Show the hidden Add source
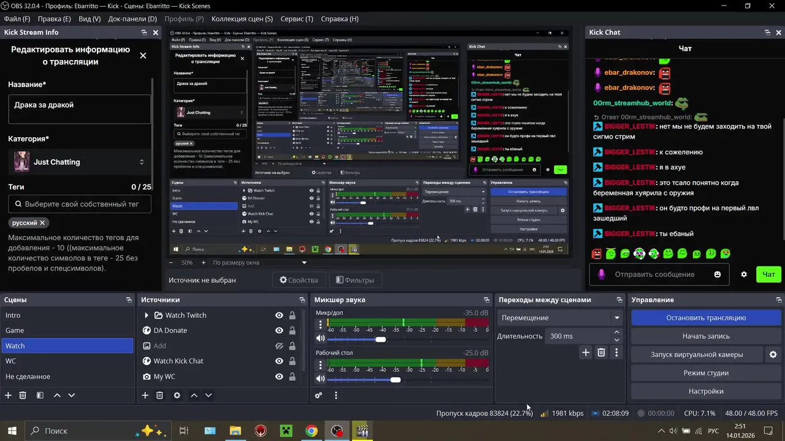The width and height of the screenshot is (785, 441). point(279,345)
